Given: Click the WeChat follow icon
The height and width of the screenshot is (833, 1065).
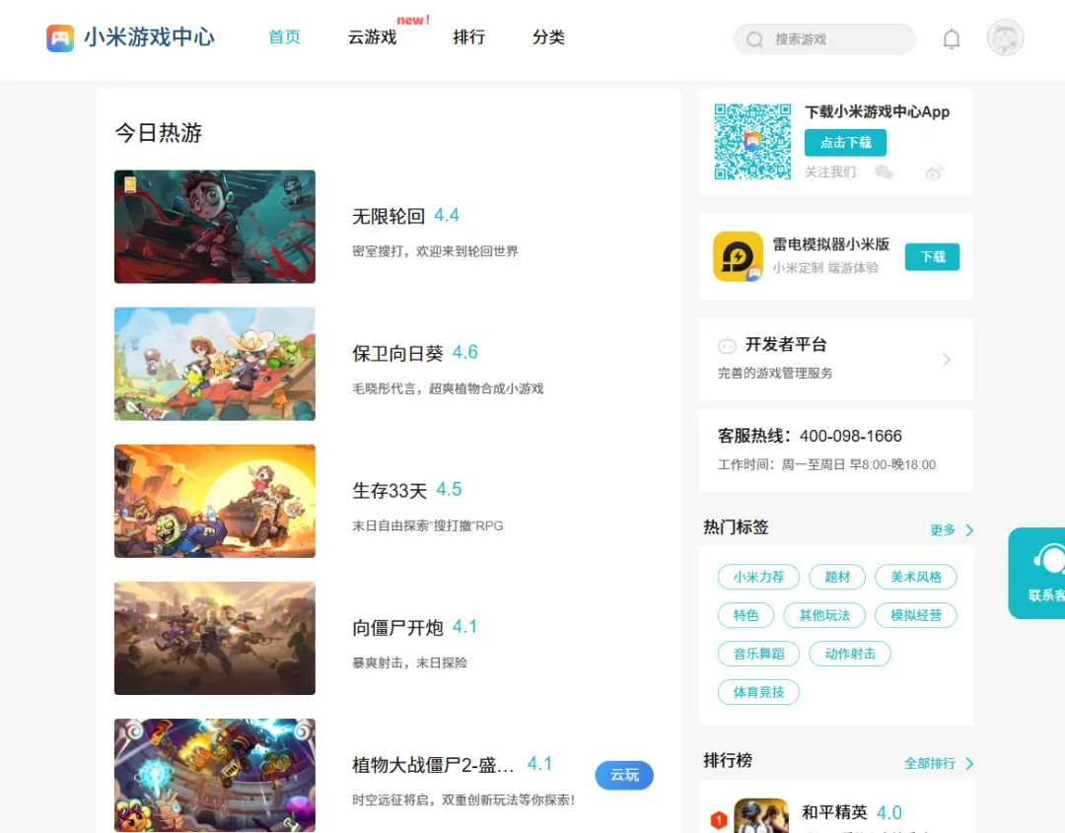Looking at the screenshot, I should tap(884, 173).
